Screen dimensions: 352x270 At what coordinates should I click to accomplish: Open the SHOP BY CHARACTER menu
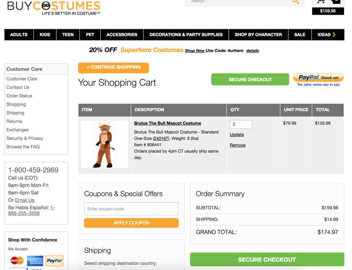pyautogui.click(x=258, y=35)
